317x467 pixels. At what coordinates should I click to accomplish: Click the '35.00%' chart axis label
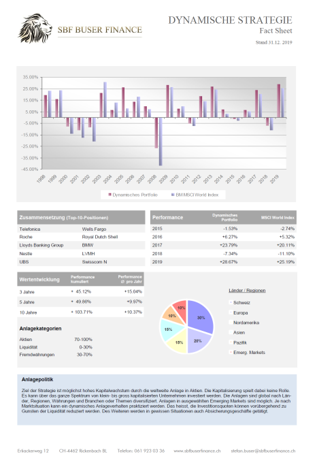click(31, 77)
